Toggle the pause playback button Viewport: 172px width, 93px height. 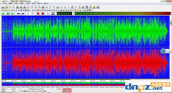tap(28, 14)
